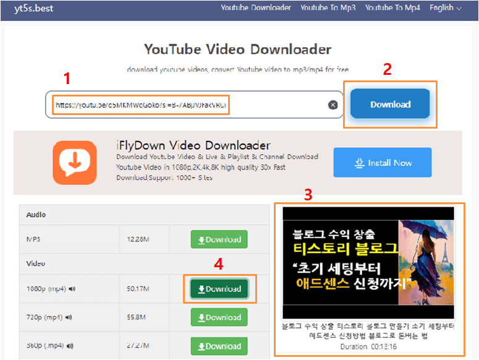479x360 pixels.
Task: Download the 720p mp4 video
Action: coord(219,317)
